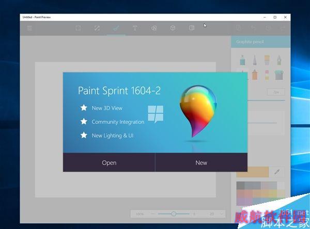Click the Paint Sprint 1604-2 title
The height and width of the screenshot is (229, 310).
tap(119, 91)
